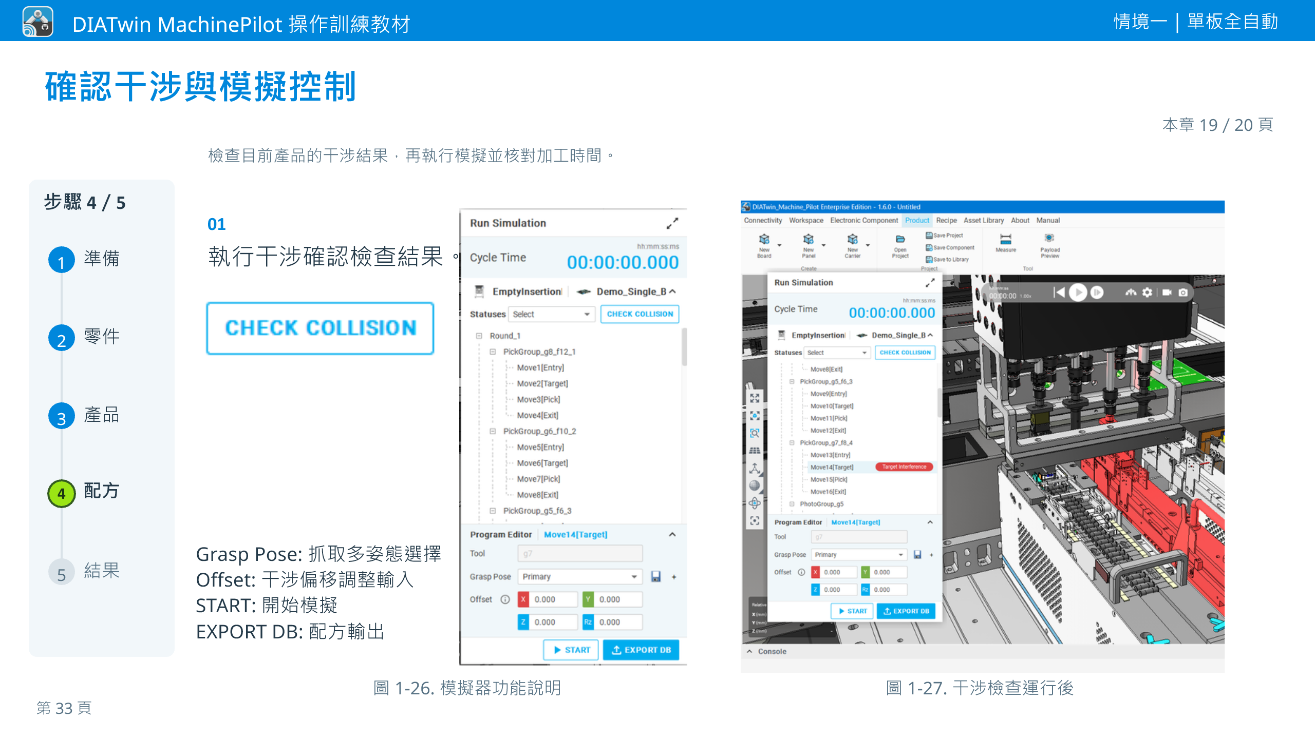This screenshot has height=739, width=1315.
Task: Open the Primary Grasp Pose dropdown in the enlarged panel
Action: [x=580, y=577]
